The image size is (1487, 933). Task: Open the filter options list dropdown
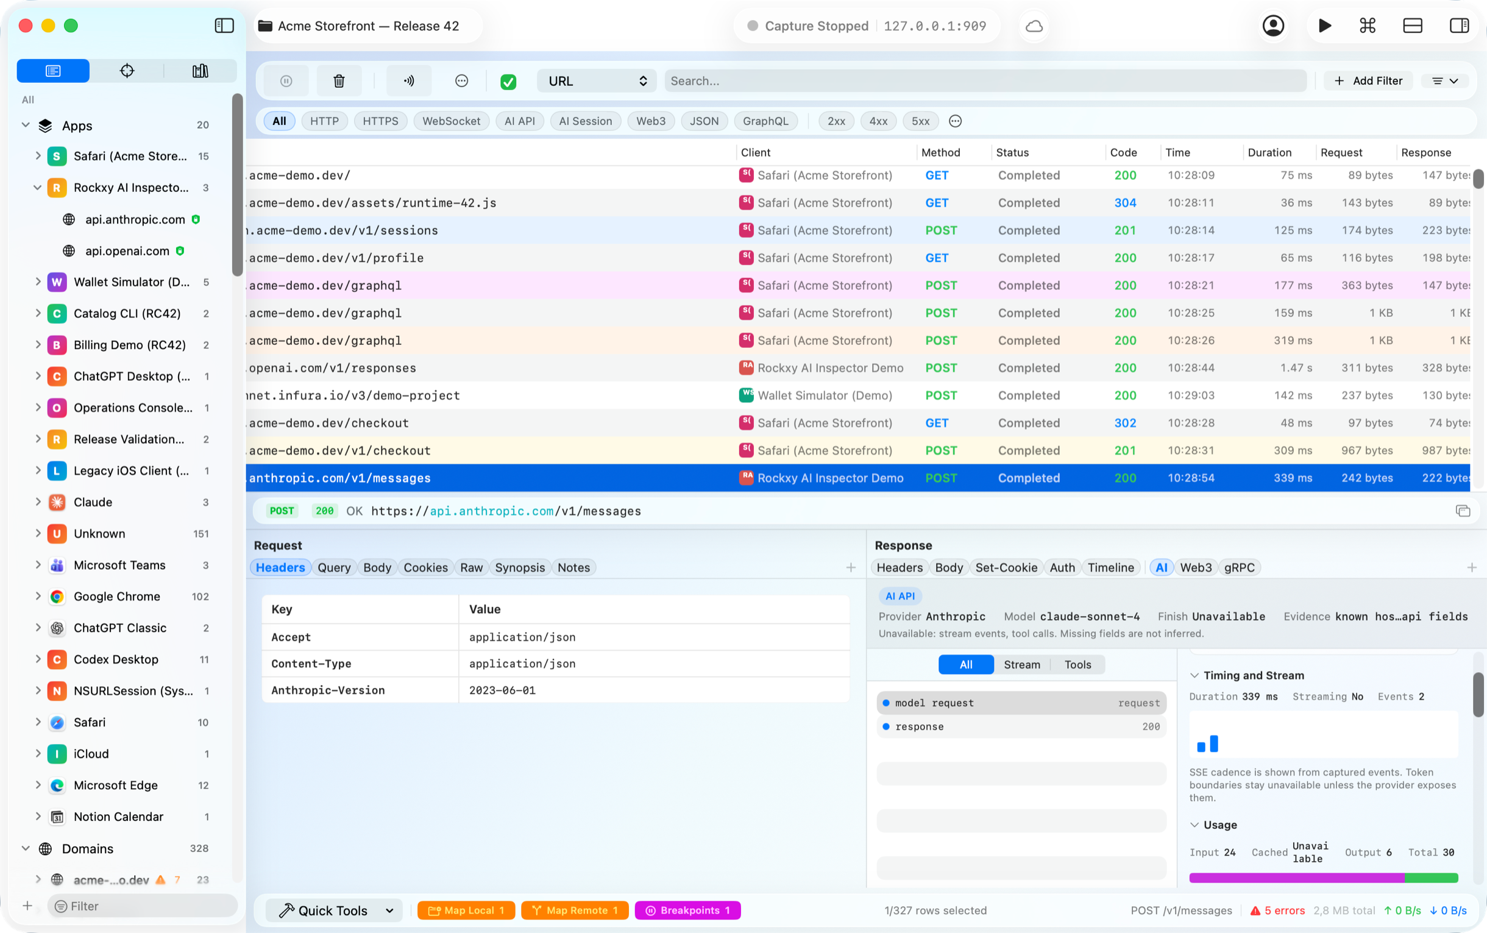(1444, 81)
